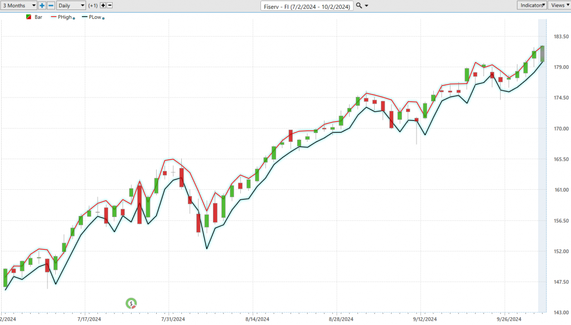Image resolution: width=571 pixels, height=325 pixels.
Task: Click the Fiserv - FI symbol field
Action: 307,6
